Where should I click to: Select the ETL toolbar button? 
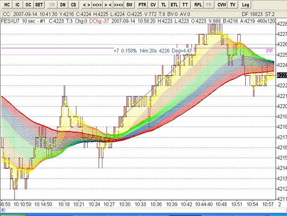[x=174, y=5]
